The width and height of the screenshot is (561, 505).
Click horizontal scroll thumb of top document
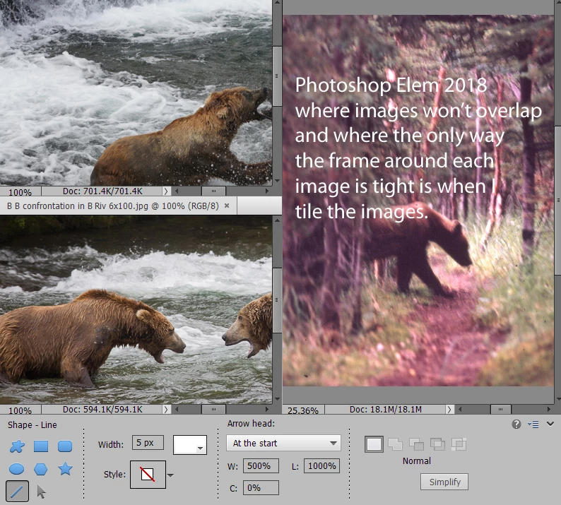[x=213, y=191]
